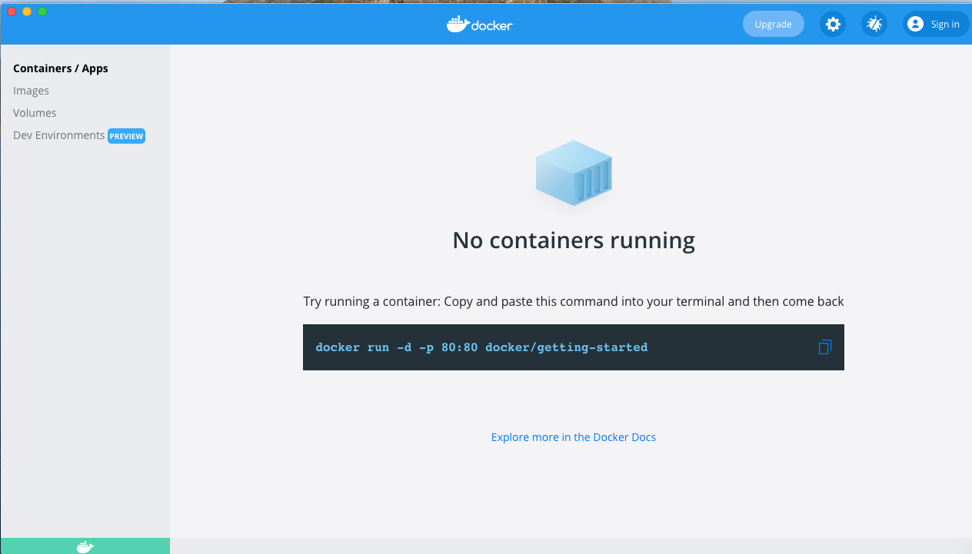Switch to Images section
The width and height of the screenshot is (972, 554).
coord(31,91)
